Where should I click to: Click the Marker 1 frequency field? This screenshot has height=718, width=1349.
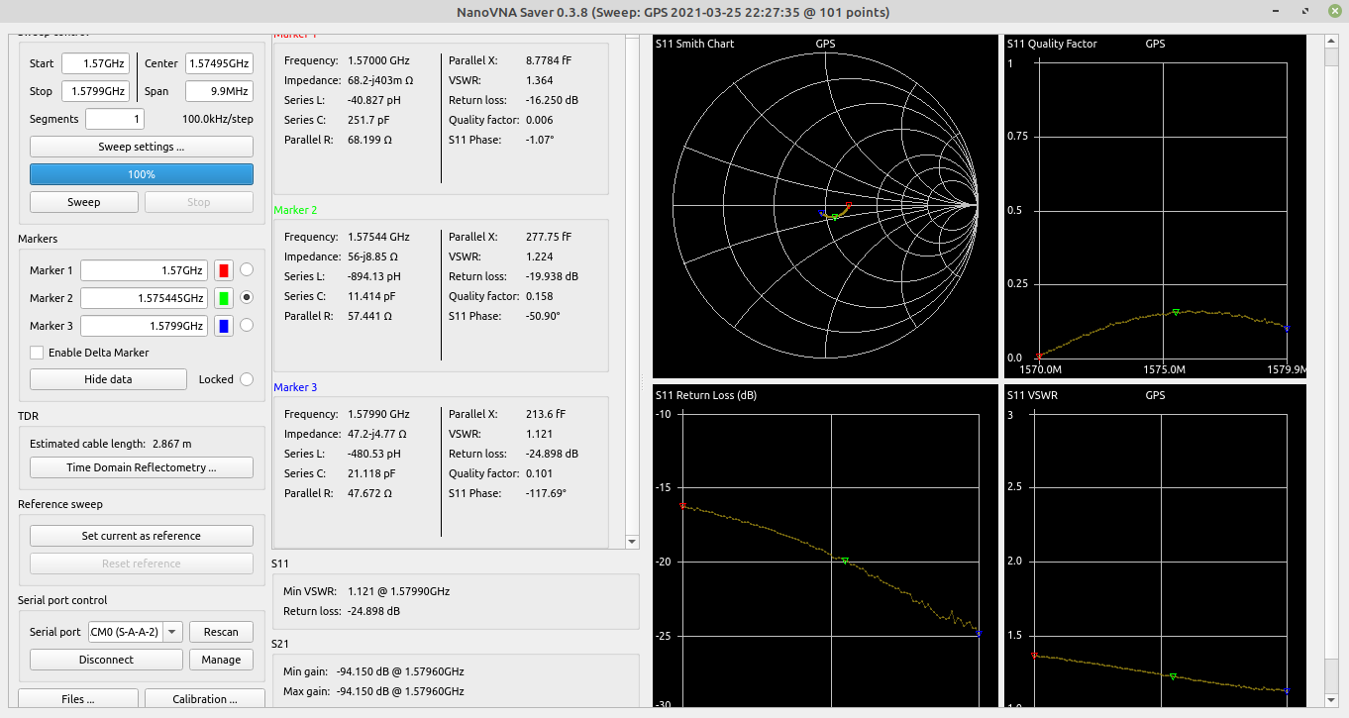point(145,270)
